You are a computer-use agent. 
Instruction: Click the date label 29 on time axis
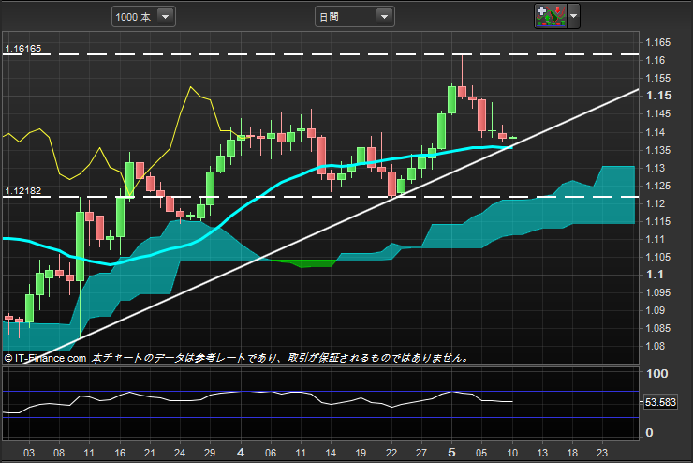[x=210, y=453]
